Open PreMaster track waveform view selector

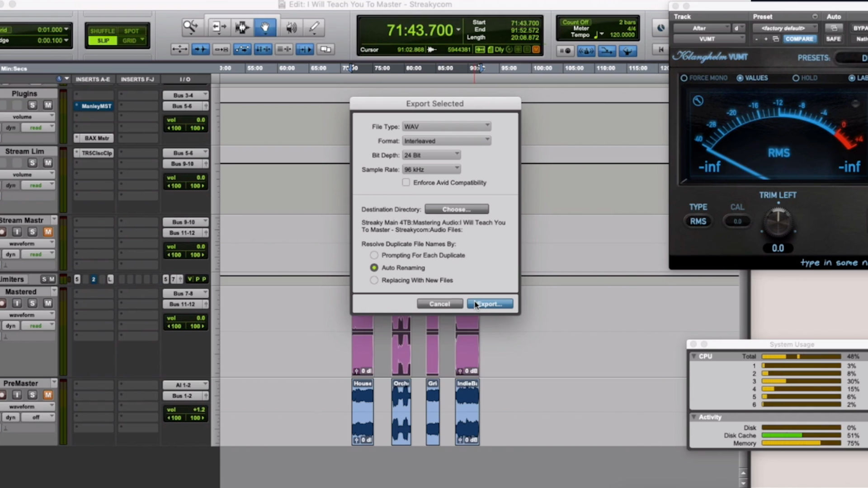[28, 407]
